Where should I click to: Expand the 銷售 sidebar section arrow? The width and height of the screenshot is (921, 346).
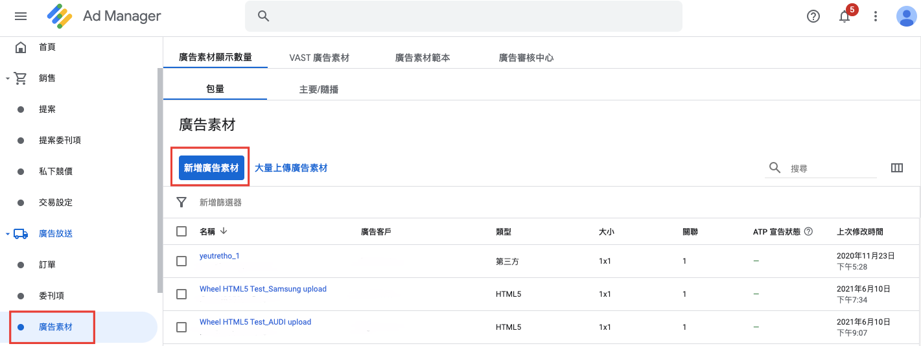point(7,78)
